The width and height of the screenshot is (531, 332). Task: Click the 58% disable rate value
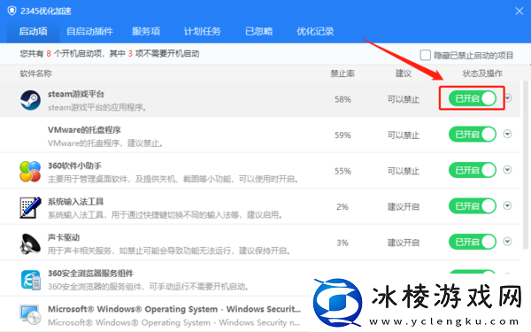[342, 99]
